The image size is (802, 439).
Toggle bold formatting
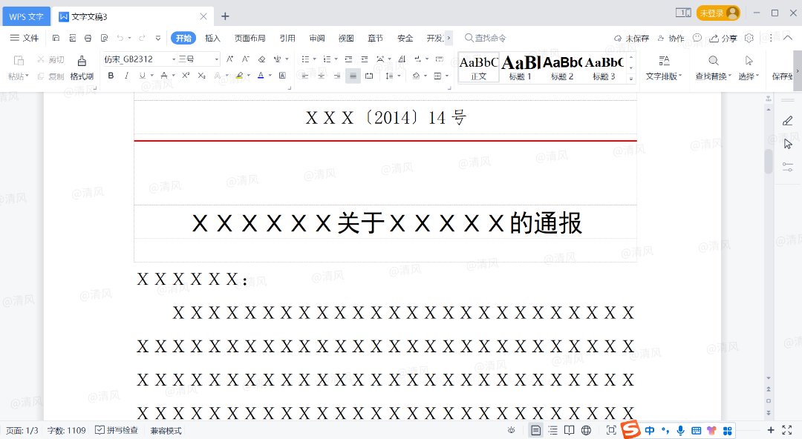111,76
